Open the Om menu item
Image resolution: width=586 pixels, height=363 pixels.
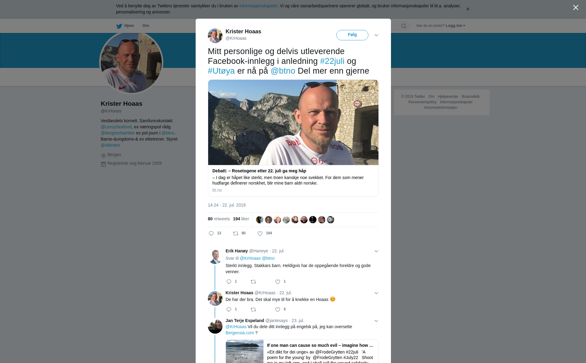tap(146, 26)
